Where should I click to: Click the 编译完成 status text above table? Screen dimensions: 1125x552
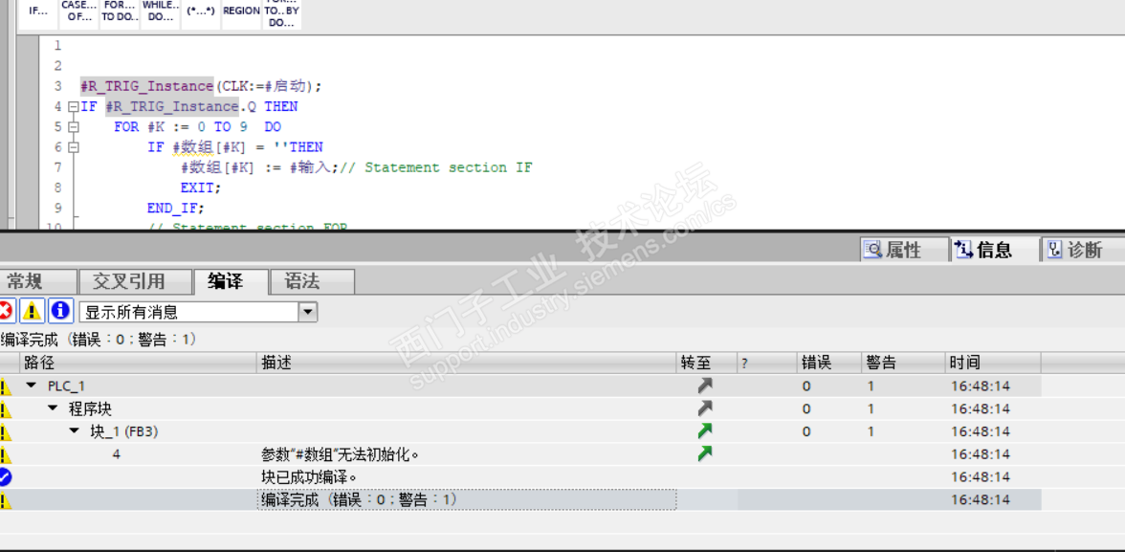pyautogui.click(x=99, y=339)
